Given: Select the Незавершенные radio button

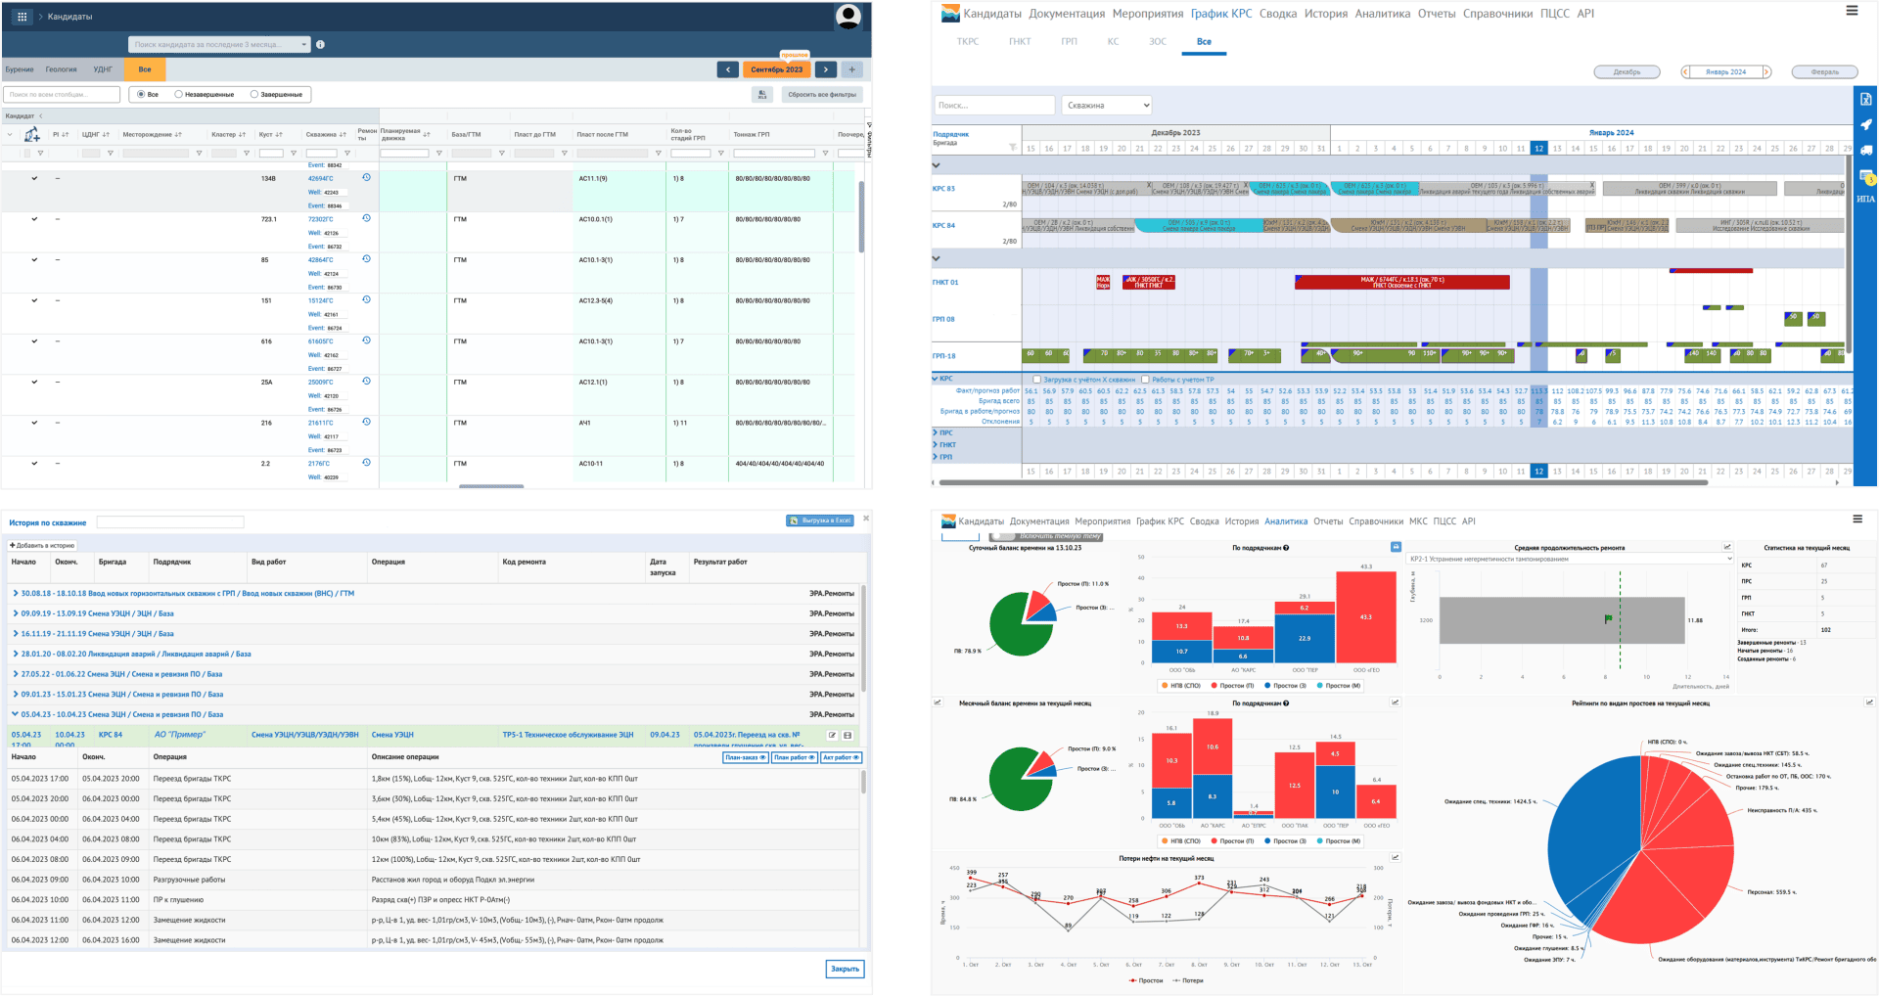Looking at the screenshot, I should pos(178,95).
